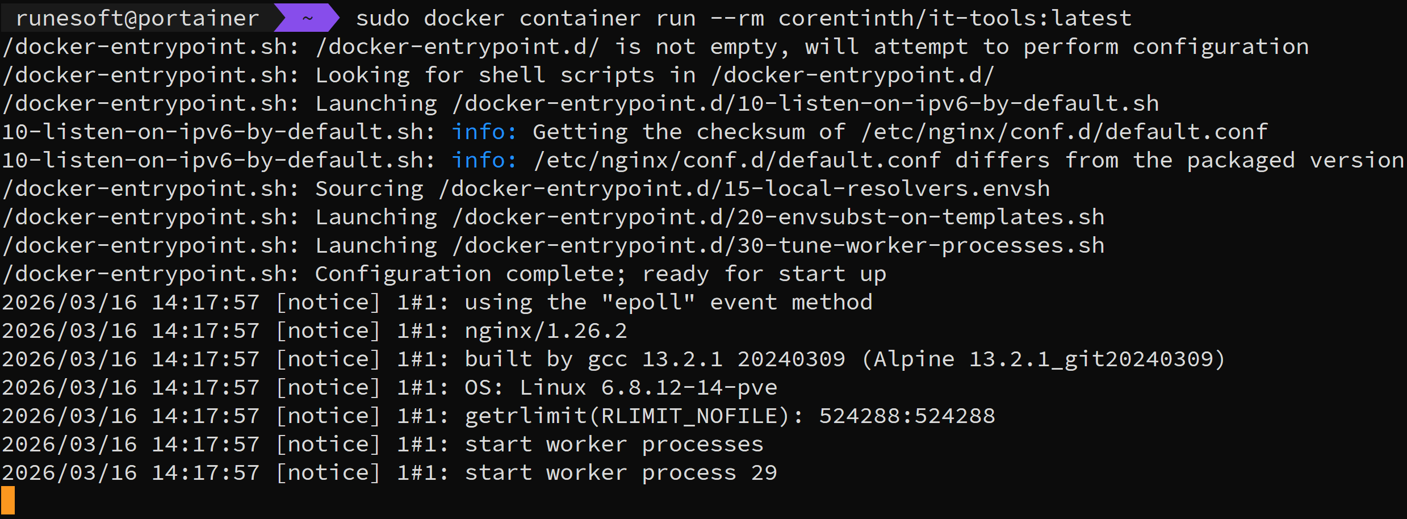The image size is (1407, 519).
Task: Click the orange terminal cursor block
Action: [x=8, y=500]
